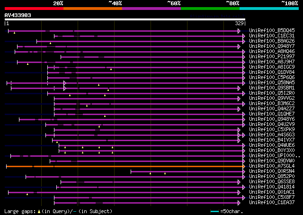This screenshot has height=215, width=303.
Task: Click the 329 query end position label
Action: coord(239,23)
